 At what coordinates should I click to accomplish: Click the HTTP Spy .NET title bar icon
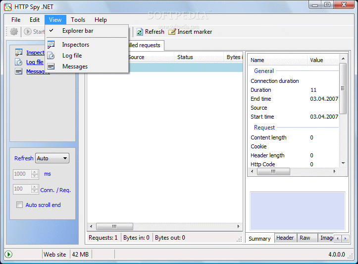coord(8,7)
